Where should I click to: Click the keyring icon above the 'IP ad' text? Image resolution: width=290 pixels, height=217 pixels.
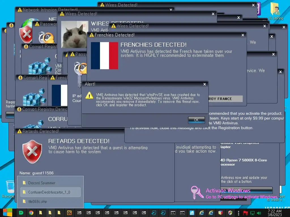(x=80, y=74)
